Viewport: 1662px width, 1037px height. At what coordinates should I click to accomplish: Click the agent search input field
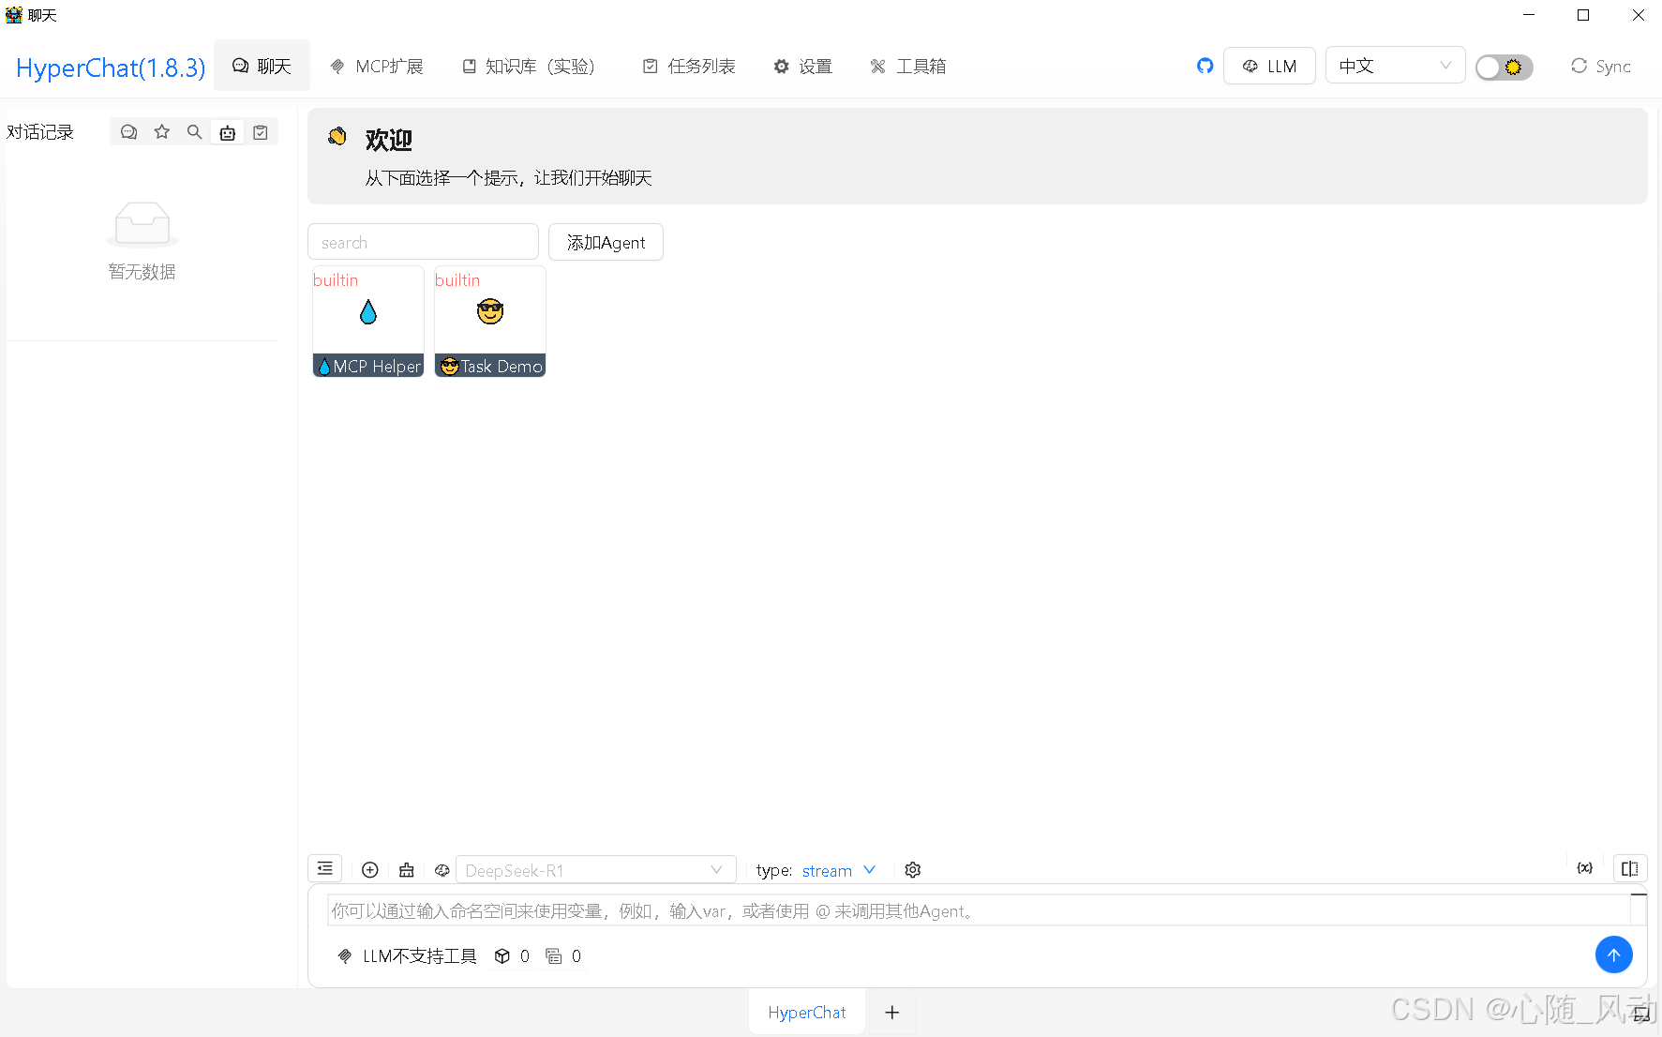(423, 242)
